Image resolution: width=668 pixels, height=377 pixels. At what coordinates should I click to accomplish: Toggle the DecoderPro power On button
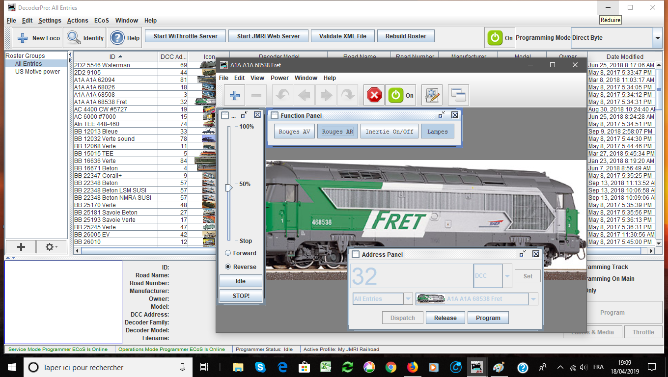coord(500,38)
